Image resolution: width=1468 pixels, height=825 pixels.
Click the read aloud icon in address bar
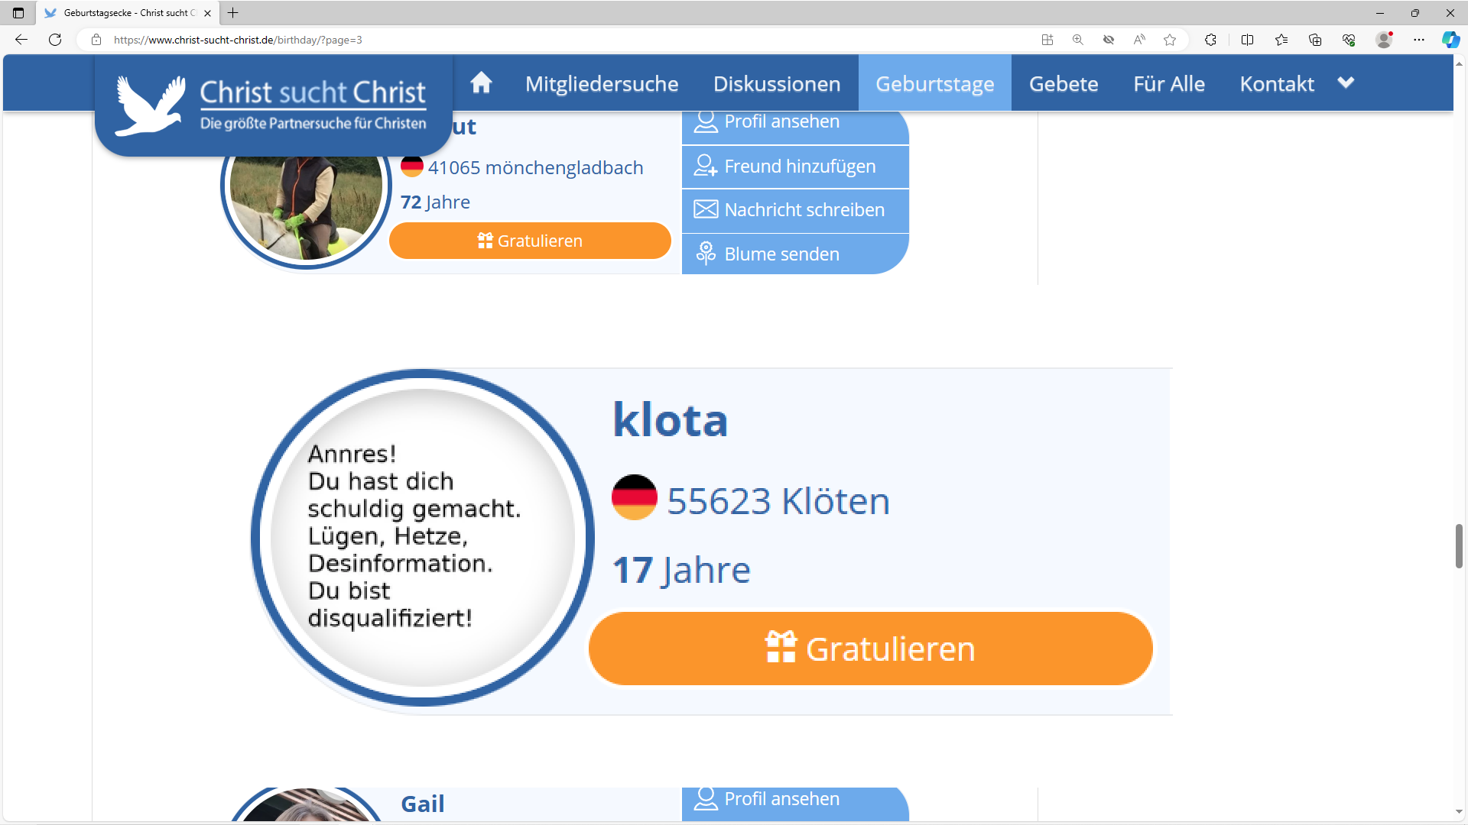click(x=1139, y=40)
